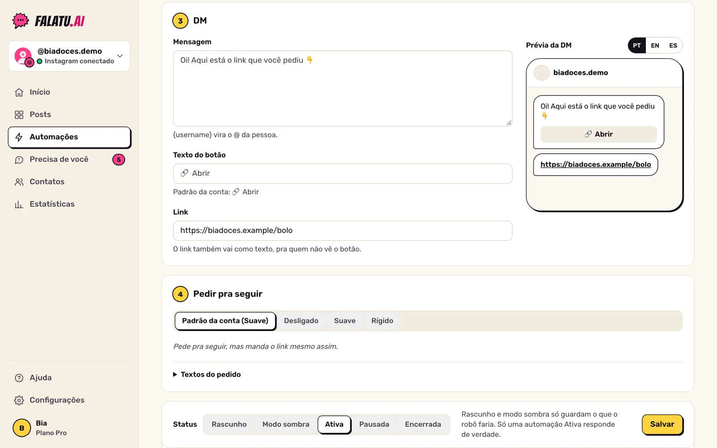Set status to Encerrada

coord(423,424)
